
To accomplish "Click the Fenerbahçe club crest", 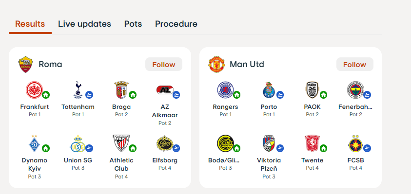I will (355, 90).
